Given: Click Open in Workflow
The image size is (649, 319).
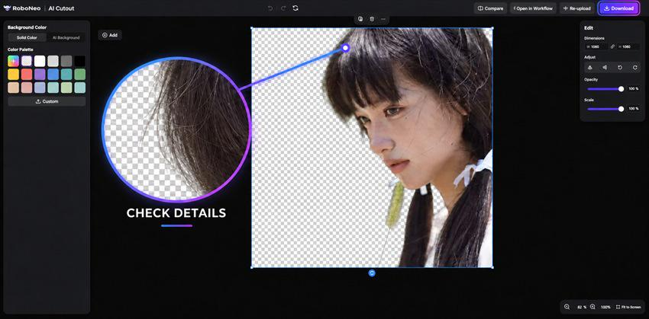Looking at the screenshot, I should [533, 8].
